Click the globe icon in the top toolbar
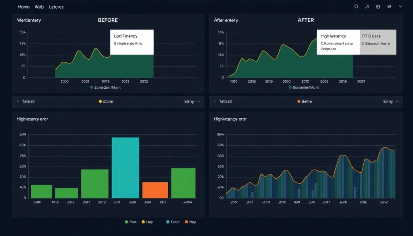This screenshot has height=236, width=413. click(x=389, y=6)
